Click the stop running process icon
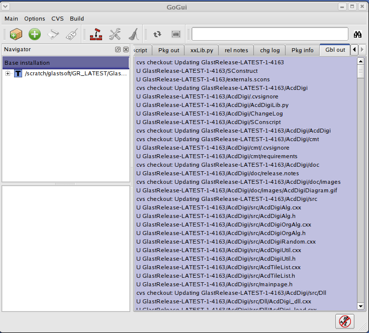This screenshot has height=333, width=369. coord(345,321)
